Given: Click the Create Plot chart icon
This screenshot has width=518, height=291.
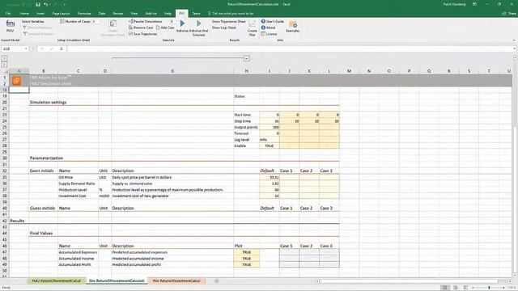Looking at the screenshot, I should (x=252, y=23).
